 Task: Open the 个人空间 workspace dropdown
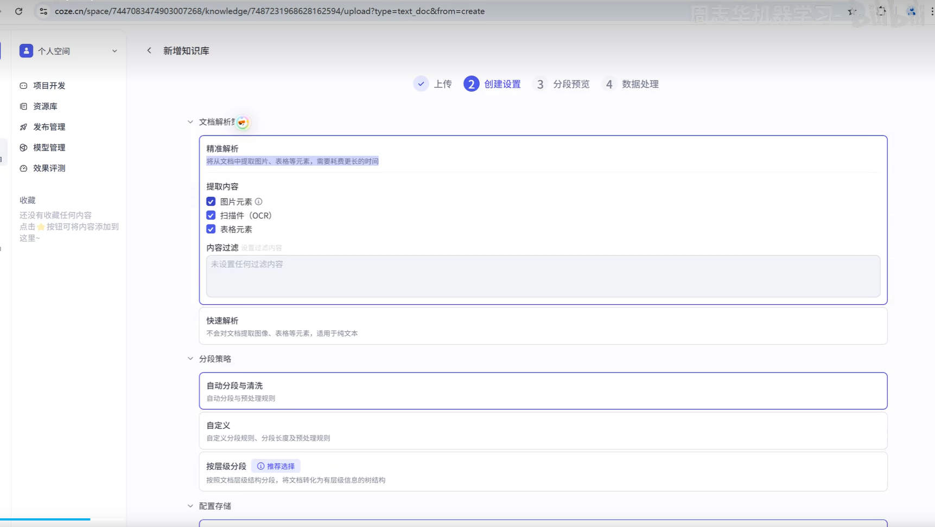pyautogui.click(x=115, y=50)
